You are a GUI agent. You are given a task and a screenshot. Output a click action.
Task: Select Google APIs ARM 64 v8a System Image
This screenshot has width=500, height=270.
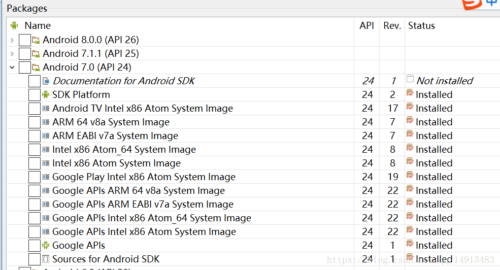tap(139, 191)
